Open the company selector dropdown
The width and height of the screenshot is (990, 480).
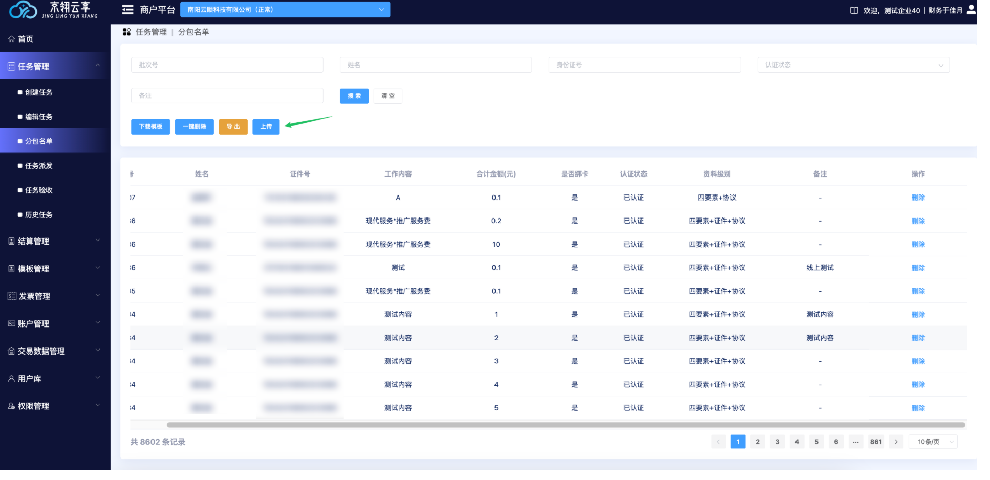[285, 10]
